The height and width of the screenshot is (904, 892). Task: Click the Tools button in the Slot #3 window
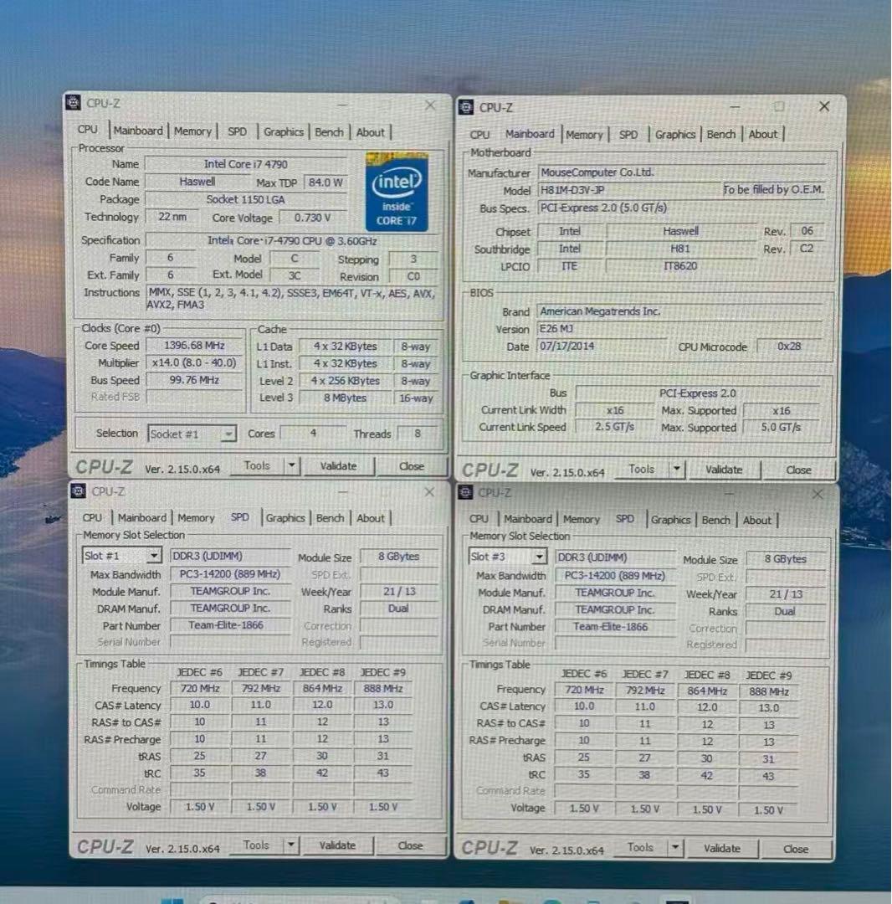click(640, 847)
